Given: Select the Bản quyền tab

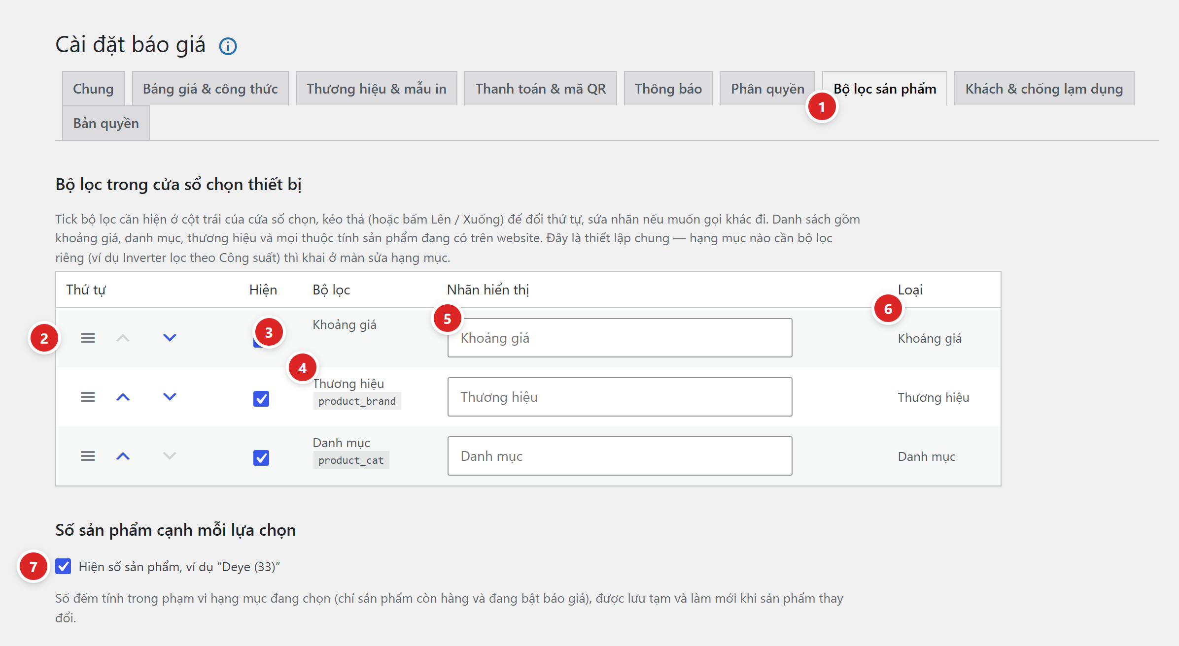Looking at the screenshot, I should [106, 123].
